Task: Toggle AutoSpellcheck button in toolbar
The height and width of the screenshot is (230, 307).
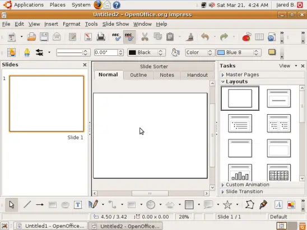Action: (129, 37)
